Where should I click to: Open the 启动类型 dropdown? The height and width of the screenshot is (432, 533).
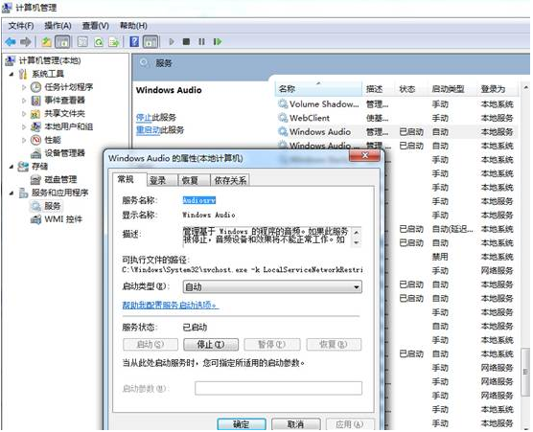272,287
